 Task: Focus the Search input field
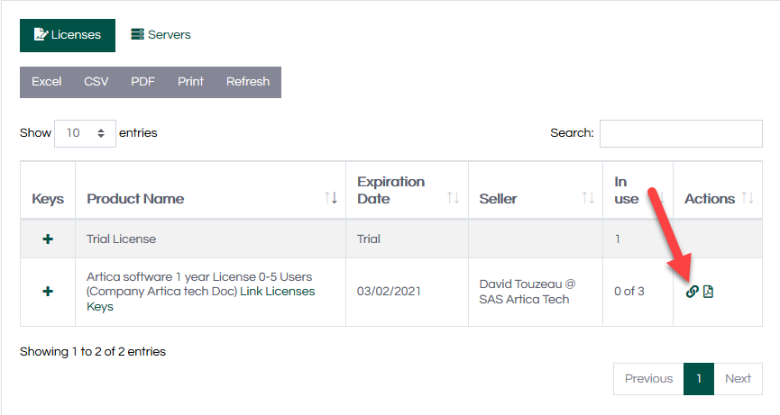click(x=681, y=132)
